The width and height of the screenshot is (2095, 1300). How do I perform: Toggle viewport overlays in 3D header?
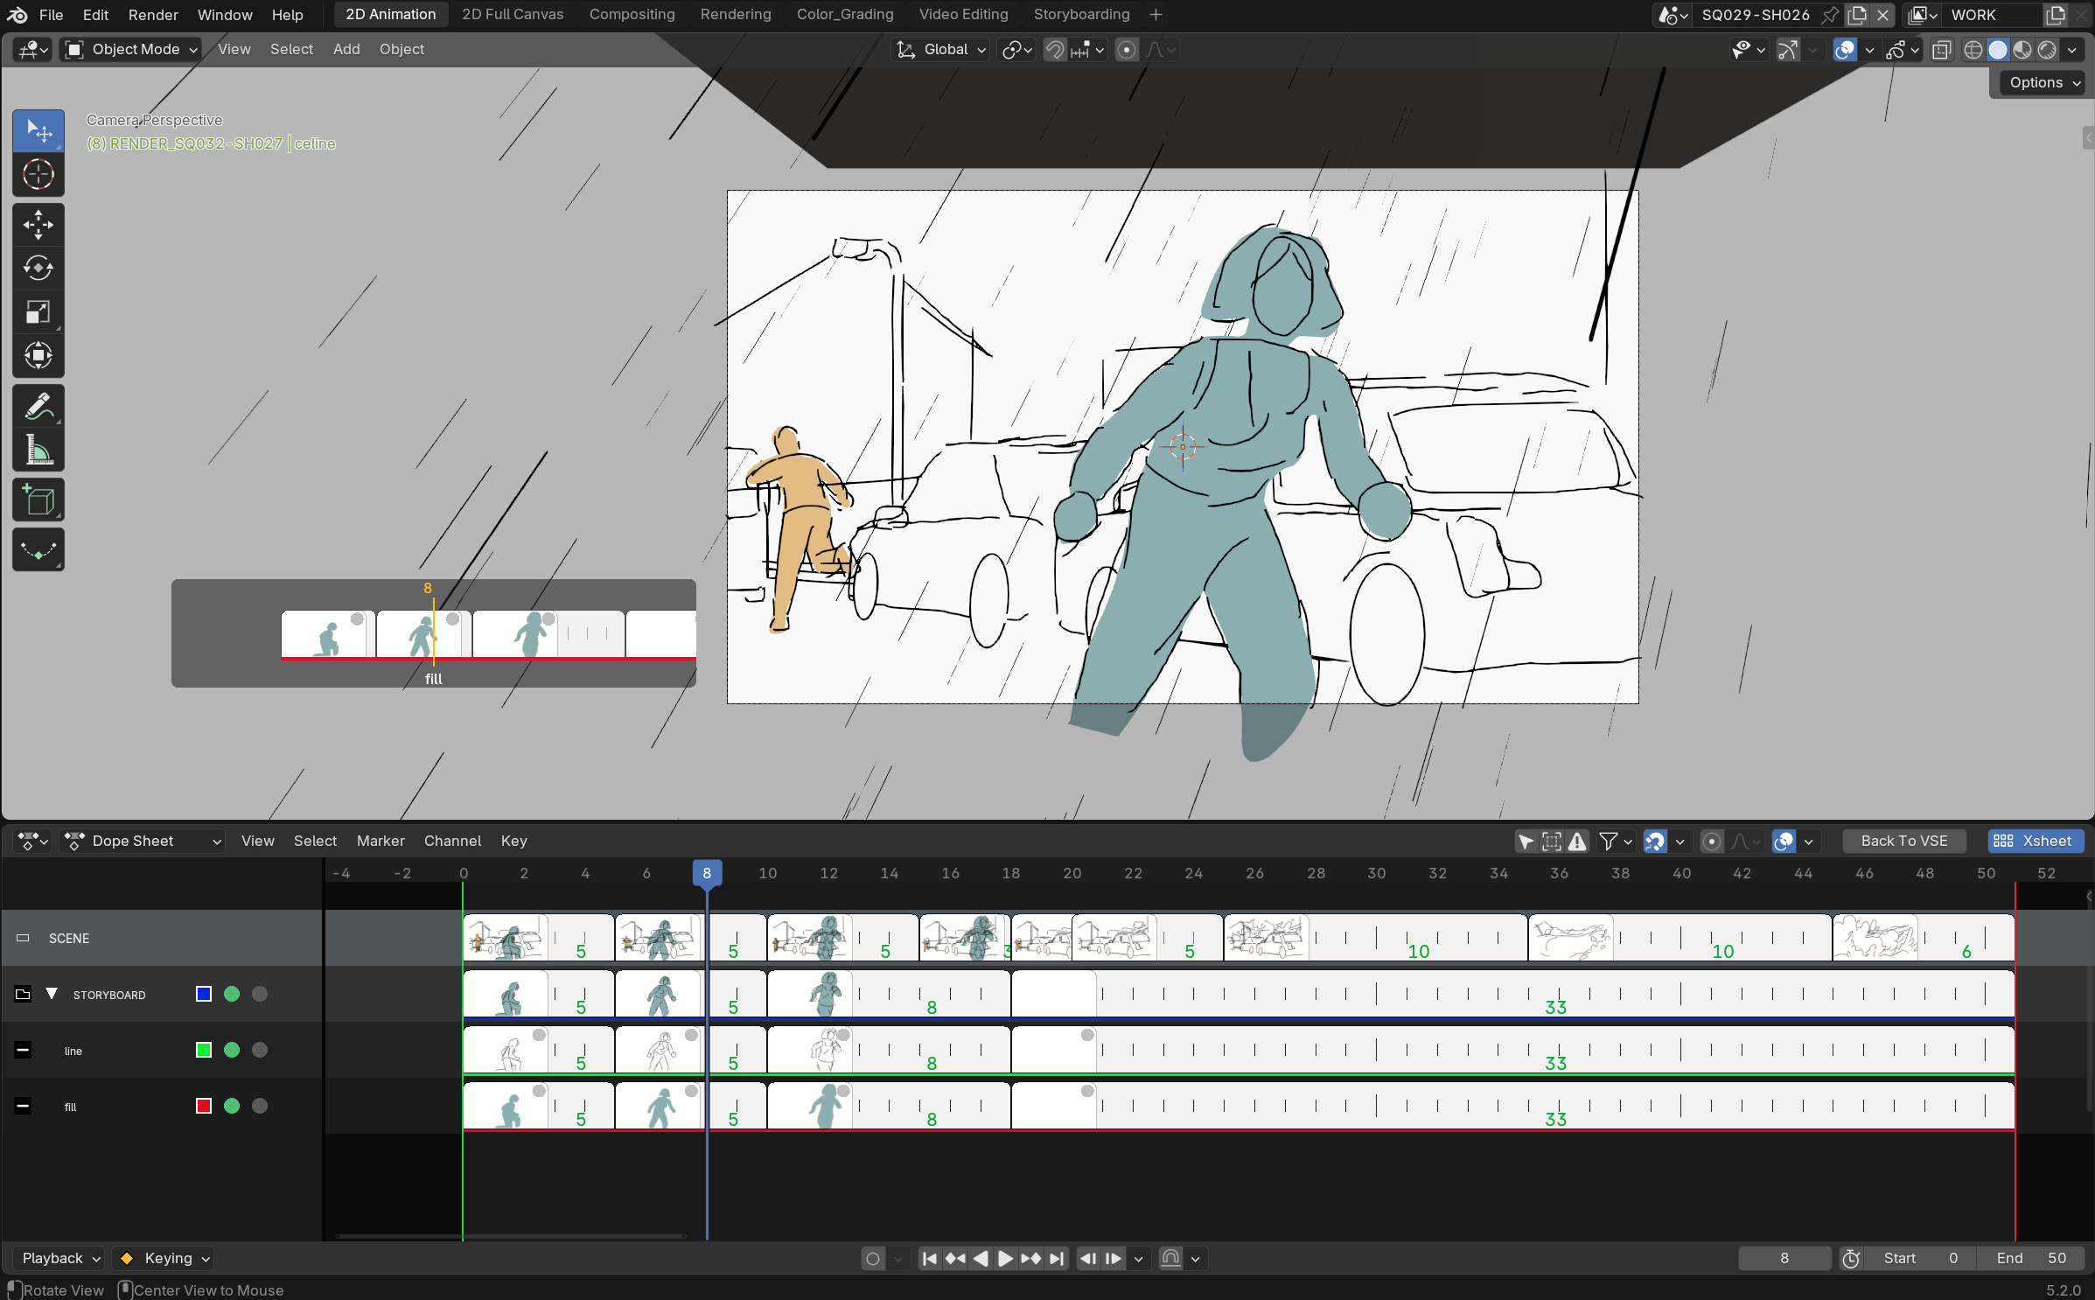pos(1845,50)
